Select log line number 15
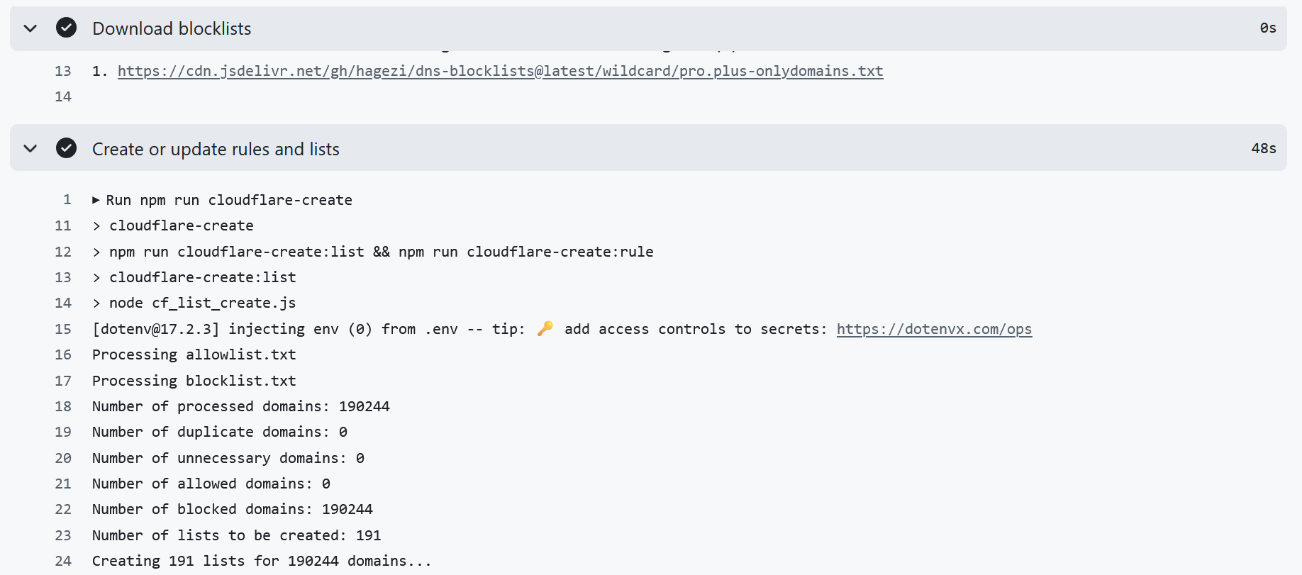1302x575 pixels. pyautogui.click(x=63, y=329)
